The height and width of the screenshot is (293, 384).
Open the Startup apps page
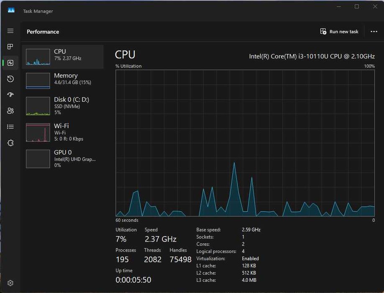pos(10,95)
